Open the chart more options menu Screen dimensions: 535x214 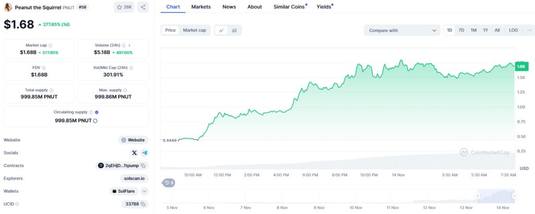pyautogui.click(x=529, y=30)
